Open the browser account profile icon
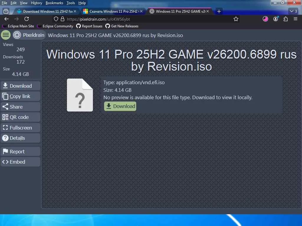The width and height of the screenshot is (302, 226). [x=276, y=19]
